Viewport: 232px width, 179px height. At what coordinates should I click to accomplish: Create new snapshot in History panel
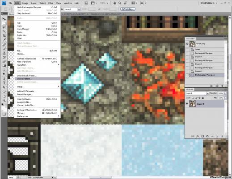click(217, 86)
